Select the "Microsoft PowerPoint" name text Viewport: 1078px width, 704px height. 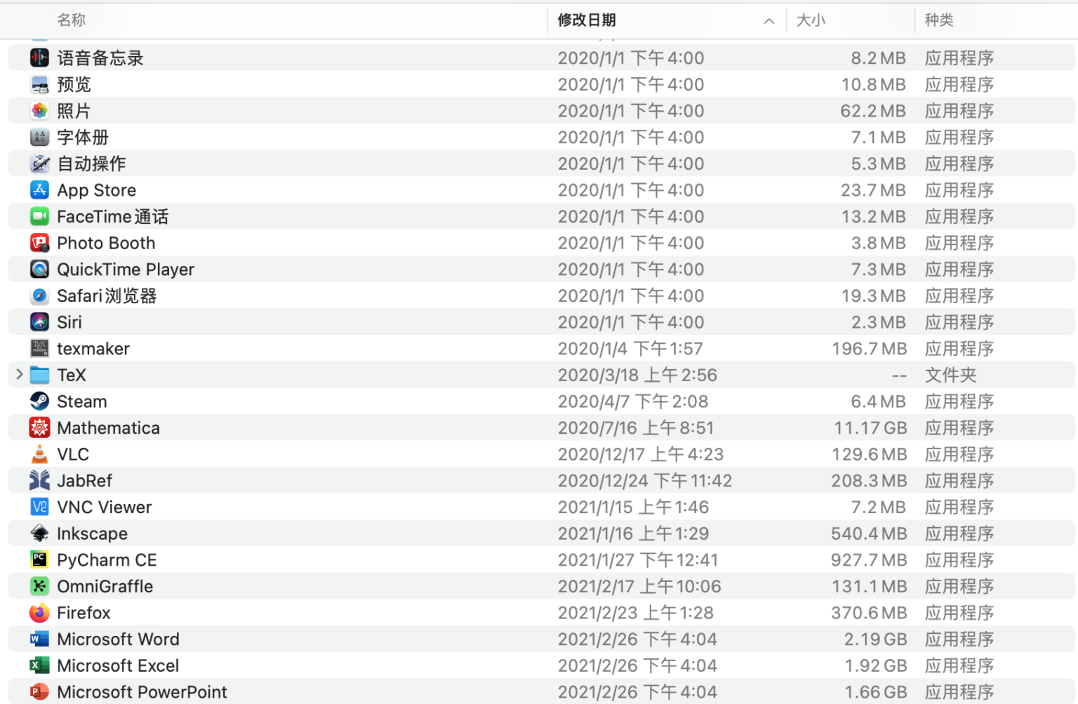[142, 692]
